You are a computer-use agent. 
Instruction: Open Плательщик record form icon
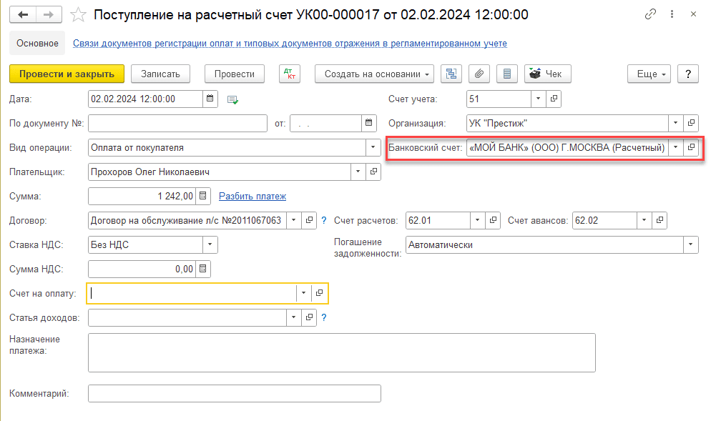pyautogui.click(x=373, y=172)
